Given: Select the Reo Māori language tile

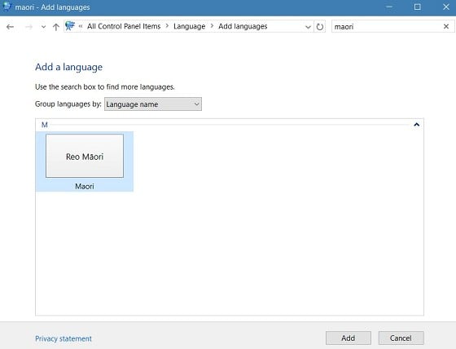Looking at the screenshot, I should (x=85, y=156).
